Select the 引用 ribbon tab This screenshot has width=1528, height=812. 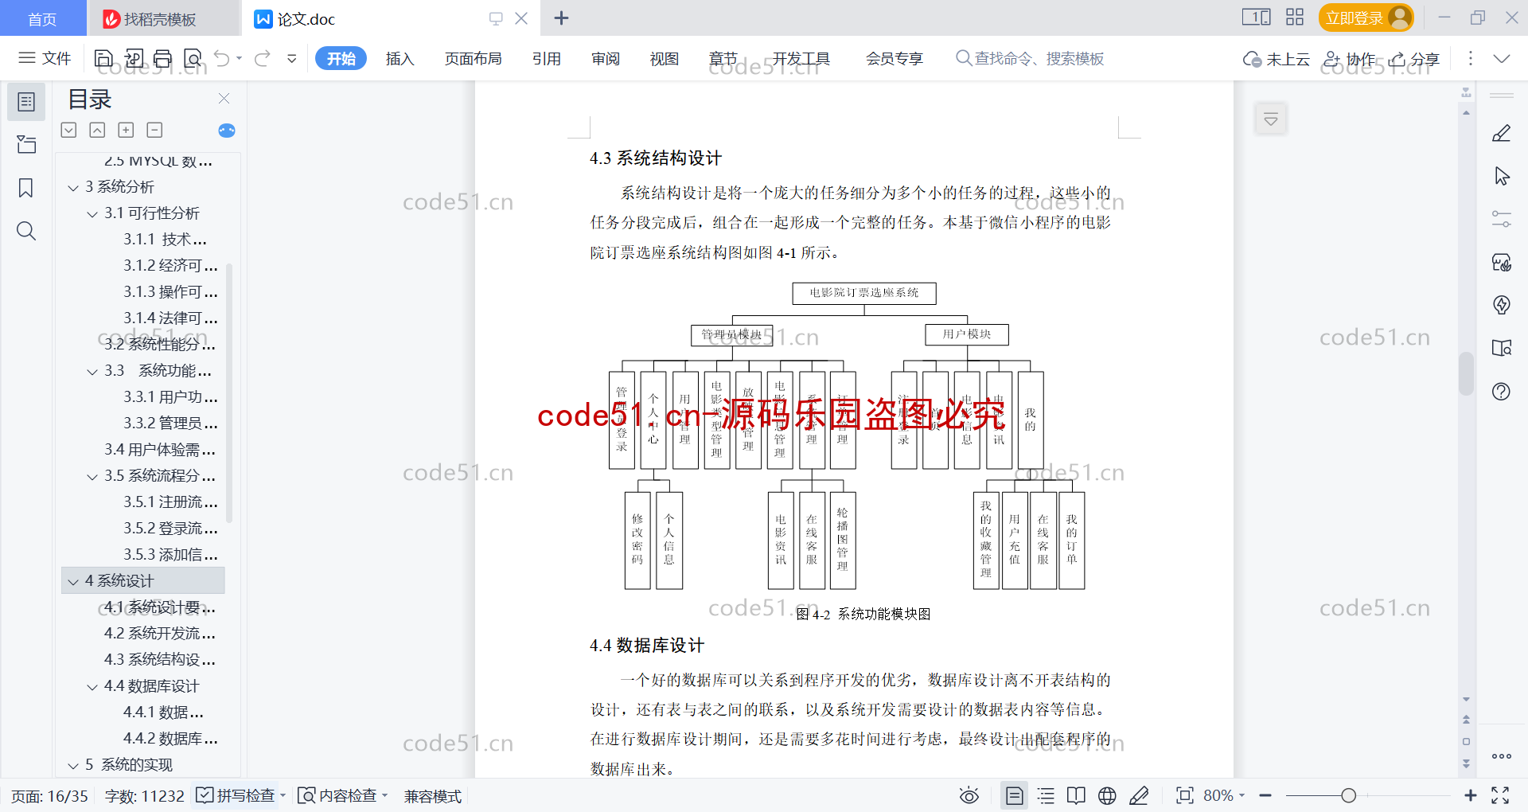click(547, 58)
